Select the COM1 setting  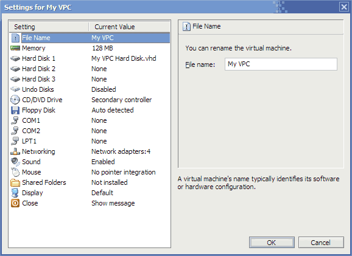(31, 120)
